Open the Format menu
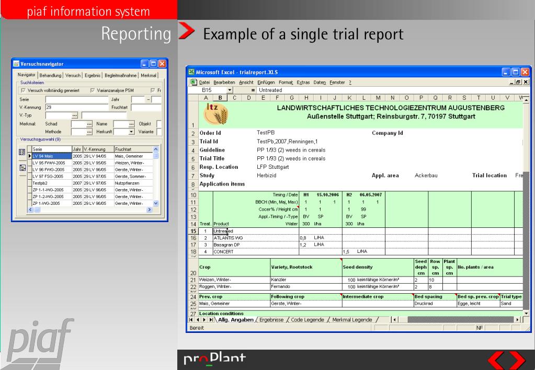The height and width of the screenshot is (370, 535). pyautogui.click(x=286, y=82)
